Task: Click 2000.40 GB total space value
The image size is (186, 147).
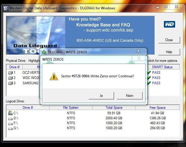Action: [114, 118]
